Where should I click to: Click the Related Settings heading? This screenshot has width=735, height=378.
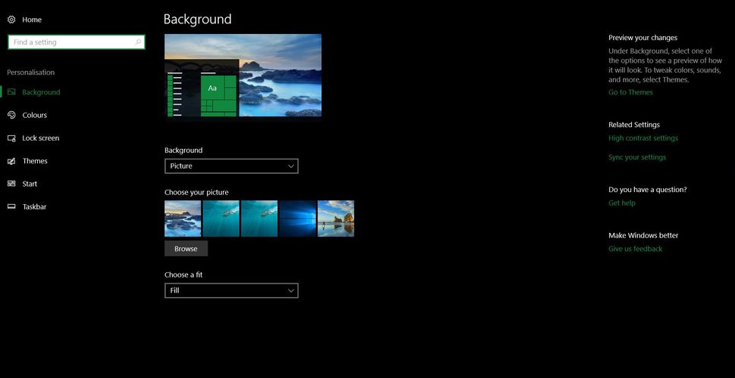click(633, 125)
